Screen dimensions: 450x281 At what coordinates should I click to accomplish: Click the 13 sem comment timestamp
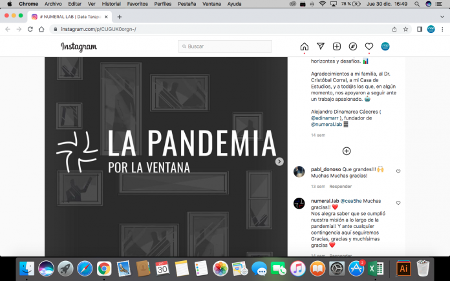point(318,187)
